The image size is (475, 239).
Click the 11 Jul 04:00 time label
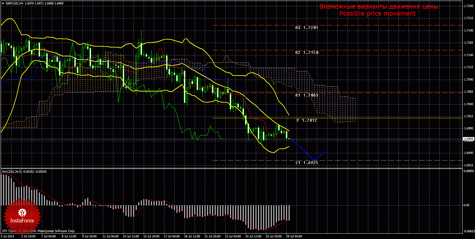pyautogui.click(x=110, y=237)
